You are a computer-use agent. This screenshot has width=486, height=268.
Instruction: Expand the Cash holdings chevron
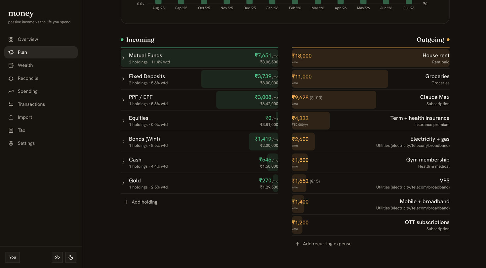click(123, 162)
